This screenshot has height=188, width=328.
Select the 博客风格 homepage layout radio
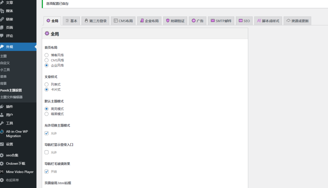(x=47, y=55)
